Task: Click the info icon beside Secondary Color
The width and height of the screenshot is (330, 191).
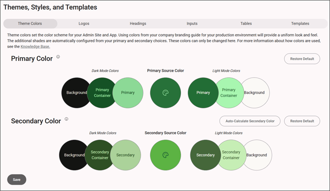Action: (x=66, y=119)
